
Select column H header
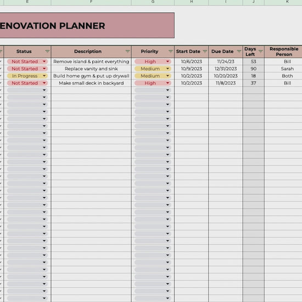coord(192,2)
